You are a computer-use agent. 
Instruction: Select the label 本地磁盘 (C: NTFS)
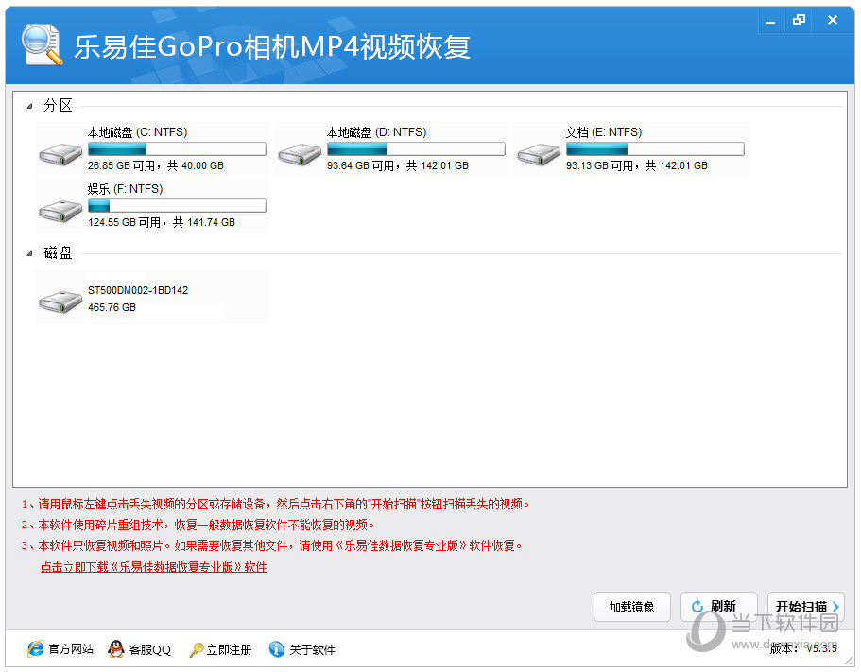pos(137,132)
